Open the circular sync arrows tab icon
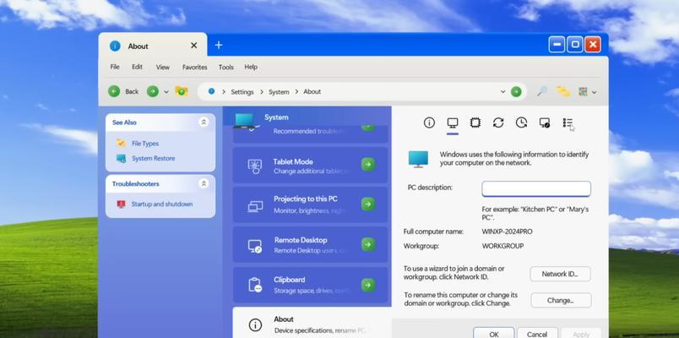Screen dimensions: 679x338 [x=498, y=123]
